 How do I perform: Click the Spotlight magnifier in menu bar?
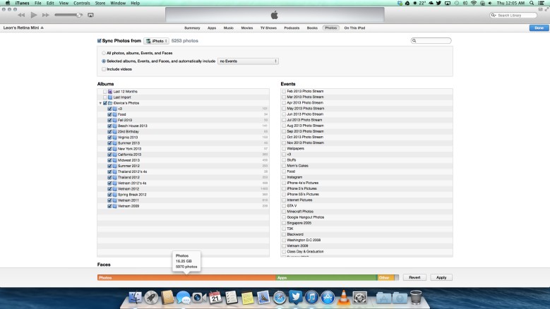pos(532,3)
